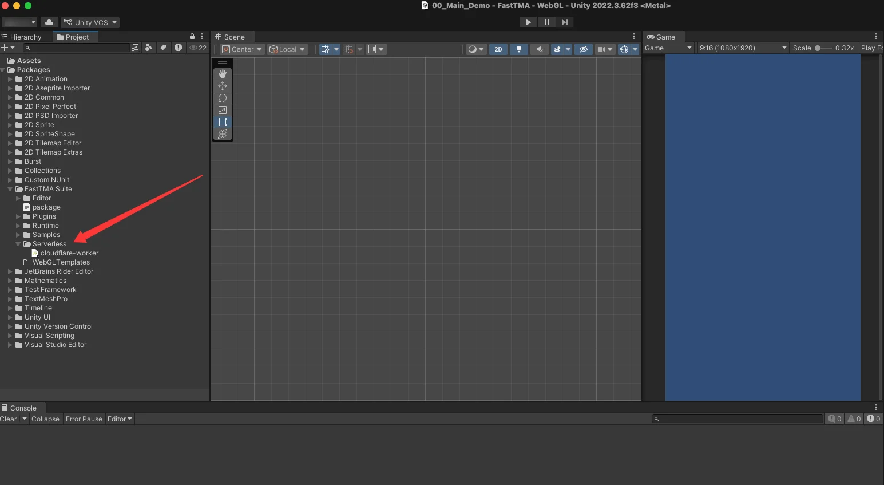Toggle 2D mode in Scene view
The image size is (884, 485).
pos(498,49)
